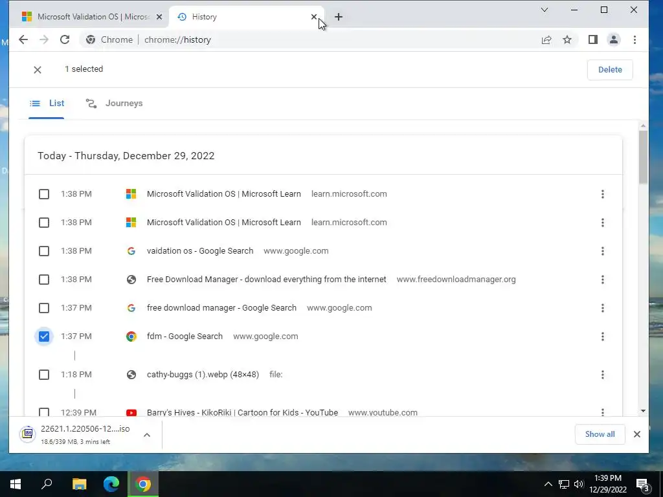
Task: Open actions menu for fdm Google Search entry
Action: 603,337
